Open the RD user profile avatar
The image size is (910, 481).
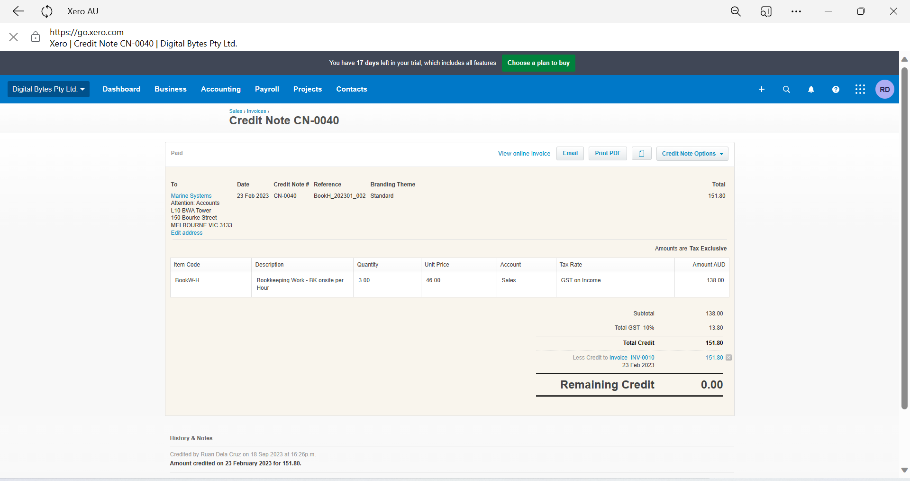pos(885,89)
